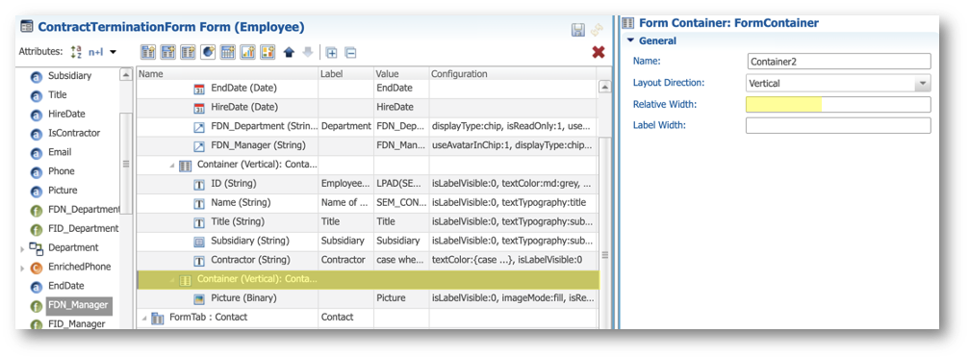Select the FID_Department attribute

[83, 229]
